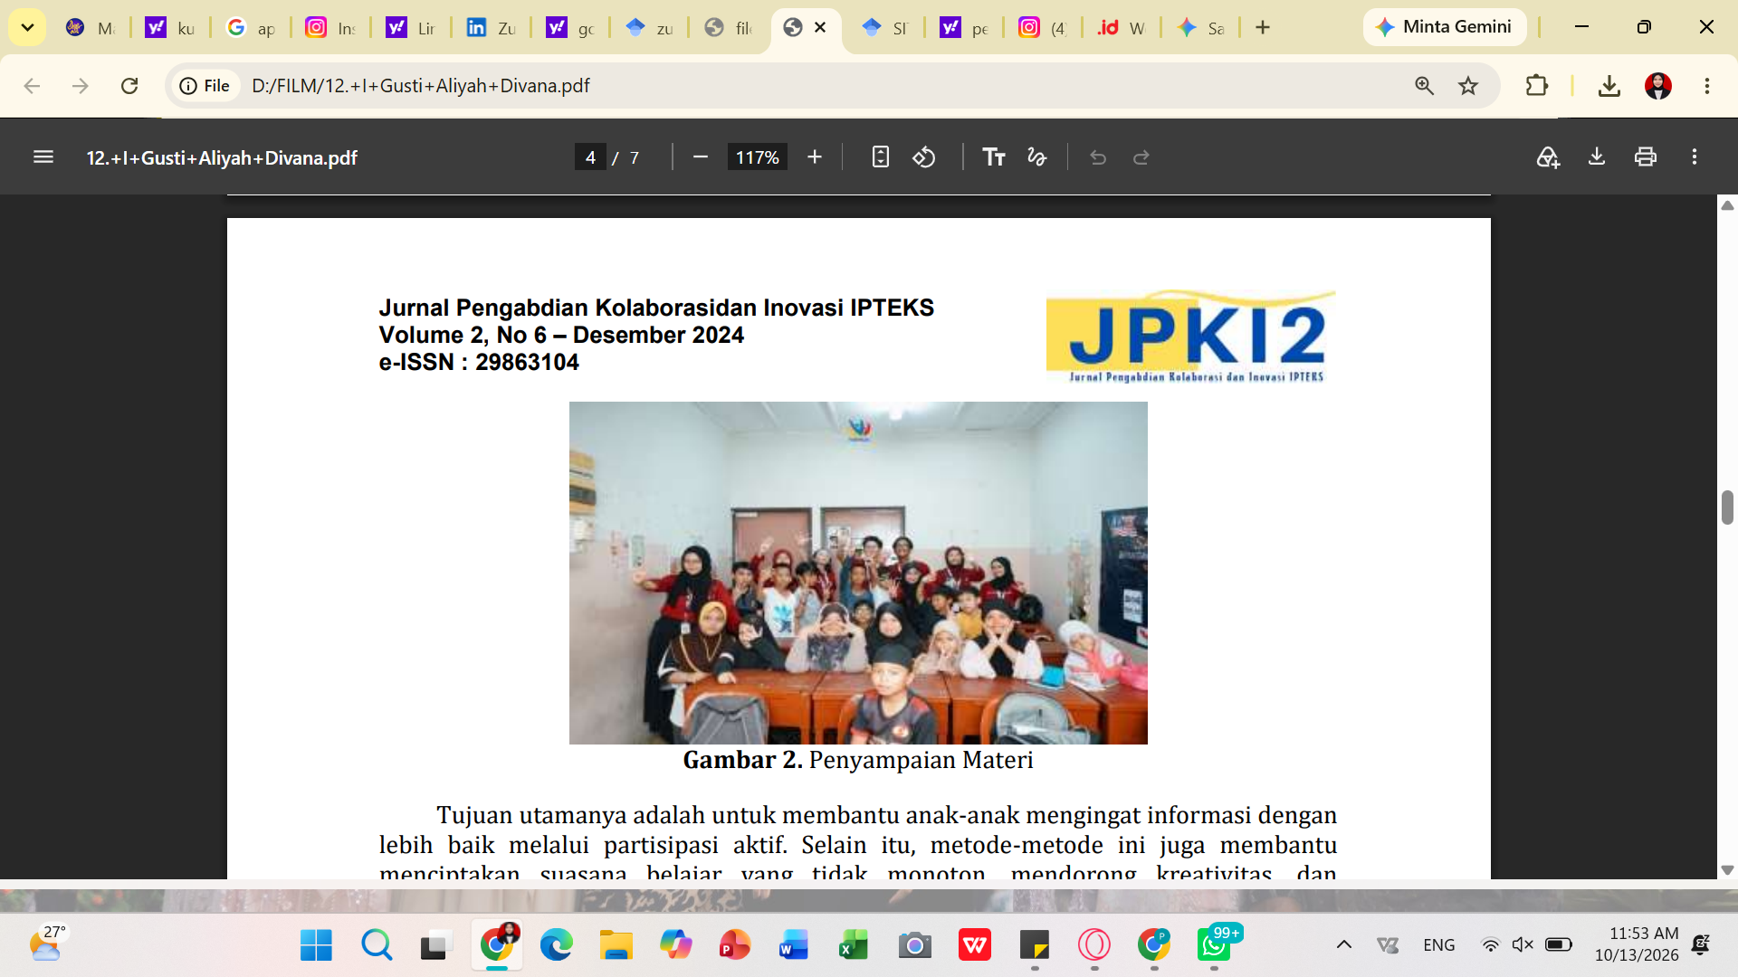Open a new browser tab
Screen dimensions: 1738x977
pos(1263,27)
